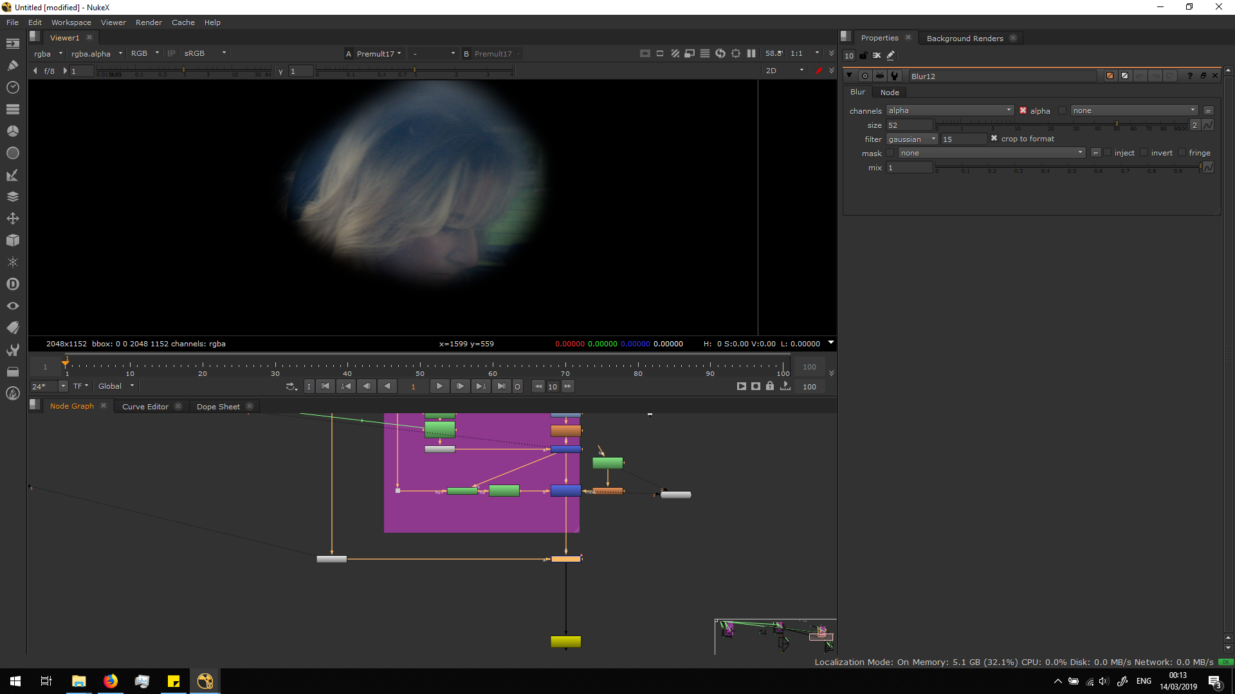Screen dimensions: 1235x694
Task: Expand the 2D view mode dropdown
Action: pyautogui.click(x=785, y=71)
